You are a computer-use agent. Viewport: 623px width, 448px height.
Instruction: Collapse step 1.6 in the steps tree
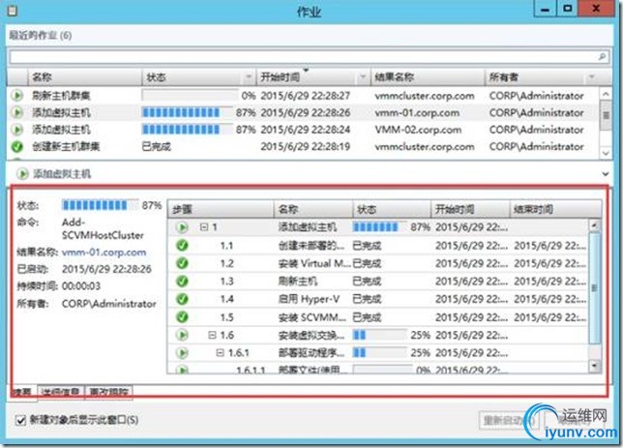tap(212, 335)
